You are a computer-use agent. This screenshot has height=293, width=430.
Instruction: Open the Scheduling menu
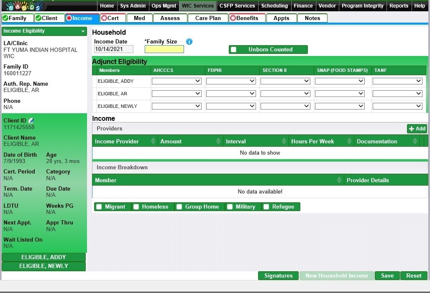point(274,6)
